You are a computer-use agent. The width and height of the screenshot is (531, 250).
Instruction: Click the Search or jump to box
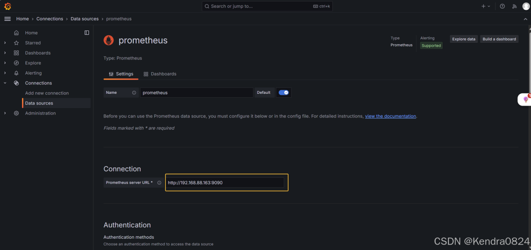[x=267, y=6]
